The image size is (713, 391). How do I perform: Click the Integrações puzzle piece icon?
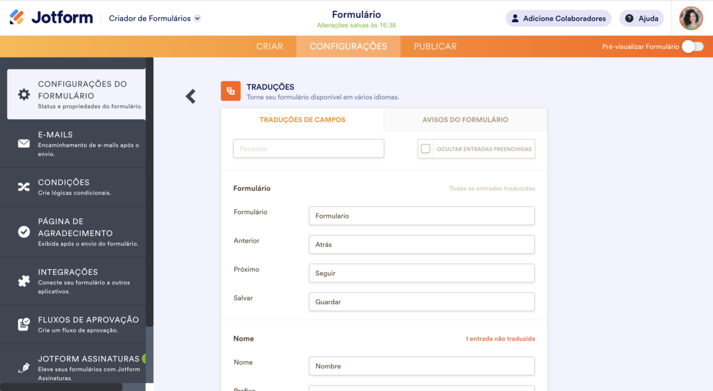pyautogui.click(x=24, y=281)
